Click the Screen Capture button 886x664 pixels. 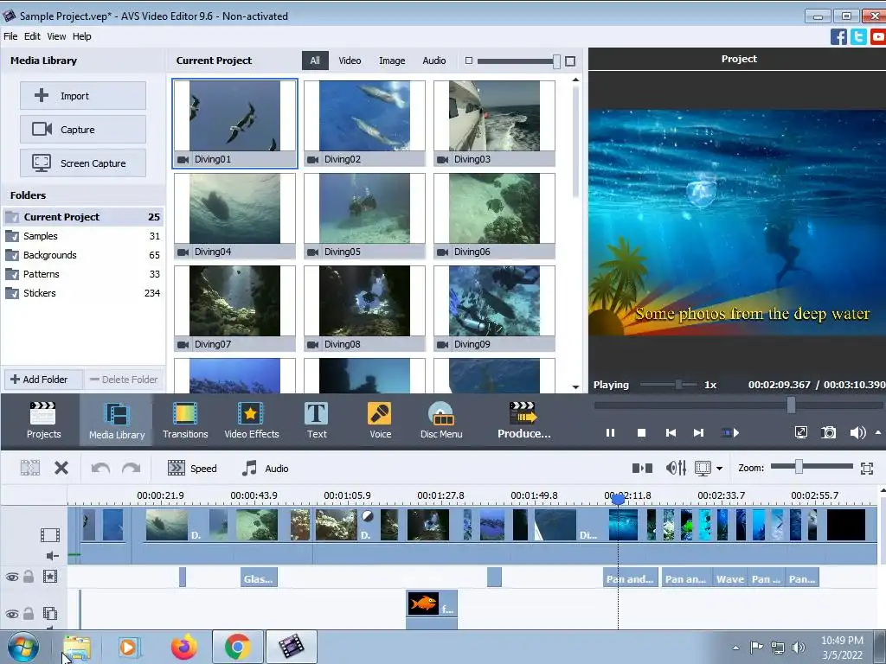[83, 163]
